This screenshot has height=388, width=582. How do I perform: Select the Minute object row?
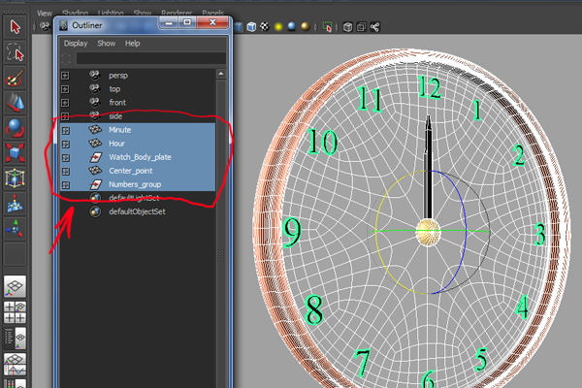click(138, 130)
